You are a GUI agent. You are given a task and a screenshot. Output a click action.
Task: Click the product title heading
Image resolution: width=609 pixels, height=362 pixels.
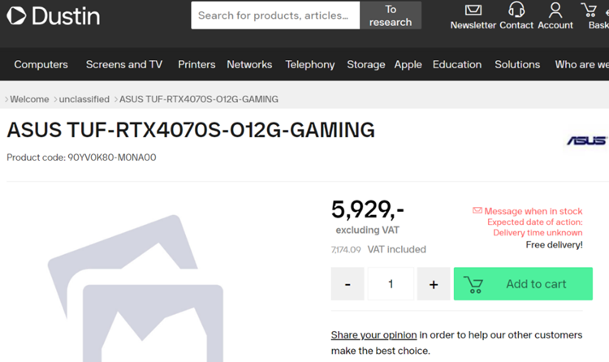[191, 130]
